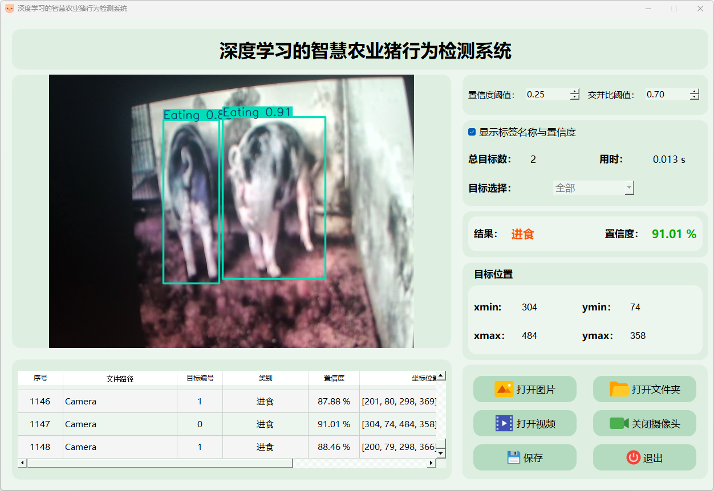Toggle the show label name and confidence checkbox
Image resolution: width=714 pixels, height=491 pixels.
tap(472, 132)
